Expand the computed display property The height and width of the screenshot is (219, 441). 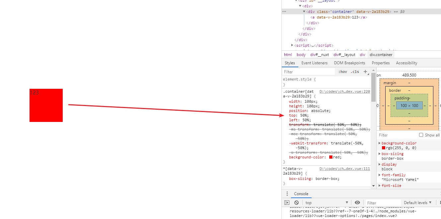tap(380, 164)
